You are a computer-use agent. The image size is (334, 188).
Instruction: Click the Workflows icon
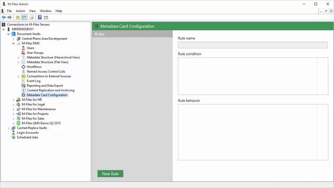click(23, 67)
